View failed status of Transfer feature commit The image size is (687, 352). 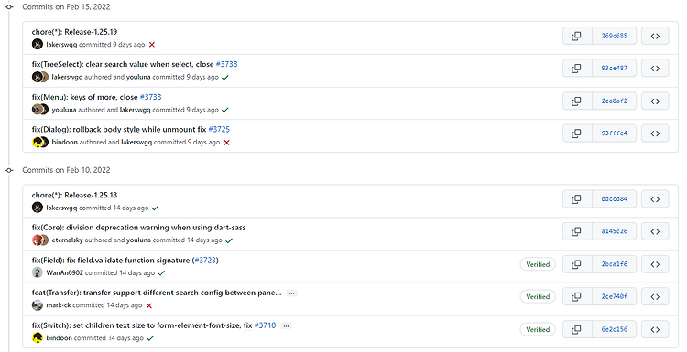coord(149,305)
